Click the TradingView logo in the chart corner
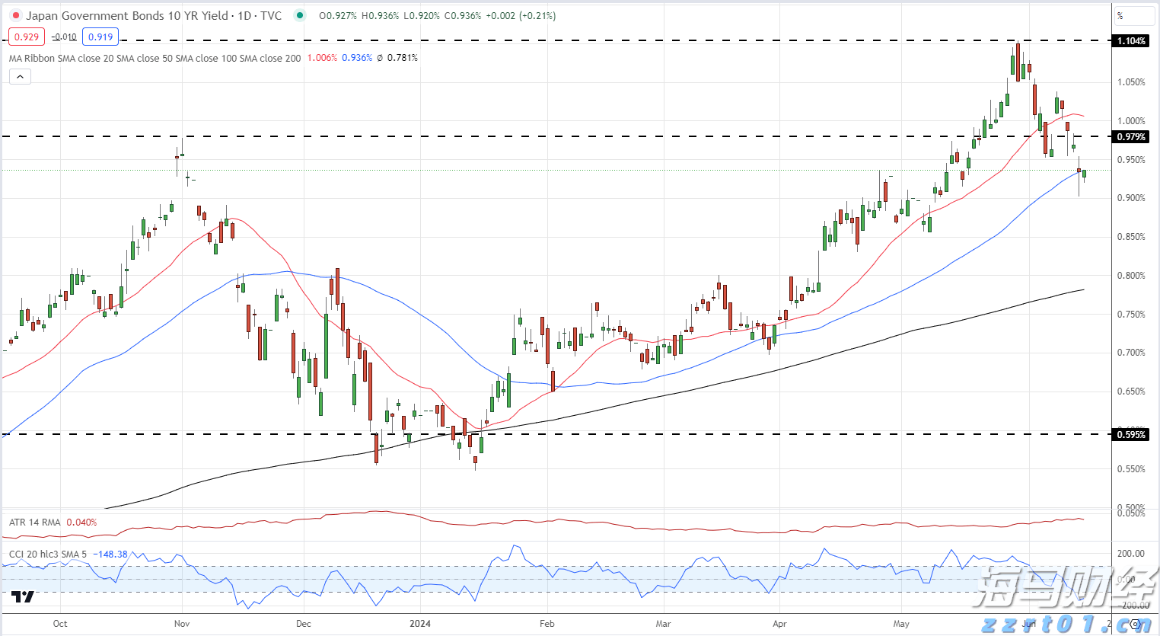This screenshot has height=636, width=1160. (x=23, y=596)
